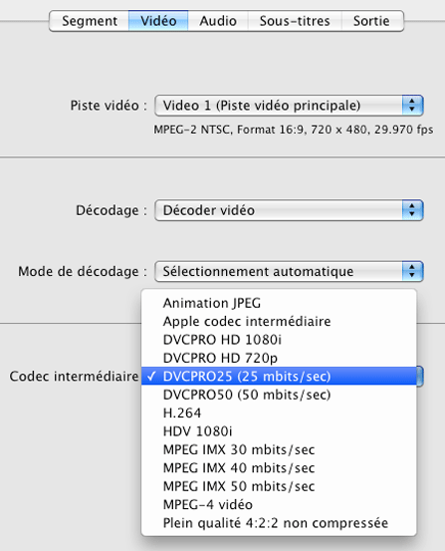
Task: Choose DVCPRO HD 720p codec
Action: tap(279, 358)
